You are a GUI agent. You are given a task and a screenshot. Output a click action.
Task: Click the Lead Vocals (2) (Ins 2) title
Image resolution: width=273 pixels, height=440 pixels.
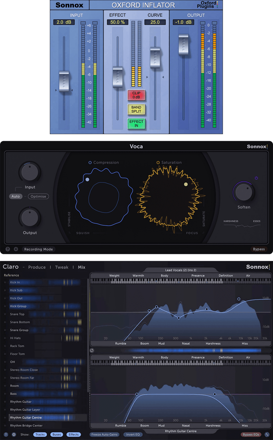181,270
